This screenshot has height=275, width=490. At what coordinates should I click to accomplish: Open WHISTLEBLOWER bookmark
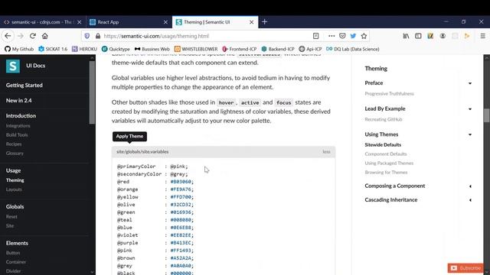196,49
